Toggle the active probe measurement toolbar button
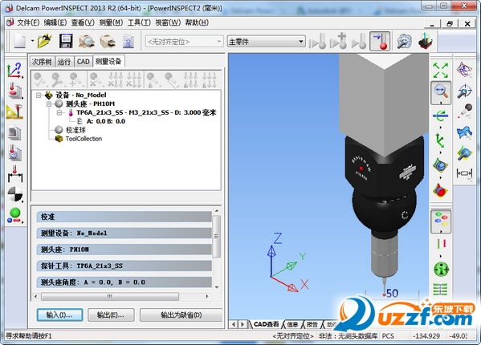Image resolution: width=481 pixels, height=345 pixels. click(380, 41)
